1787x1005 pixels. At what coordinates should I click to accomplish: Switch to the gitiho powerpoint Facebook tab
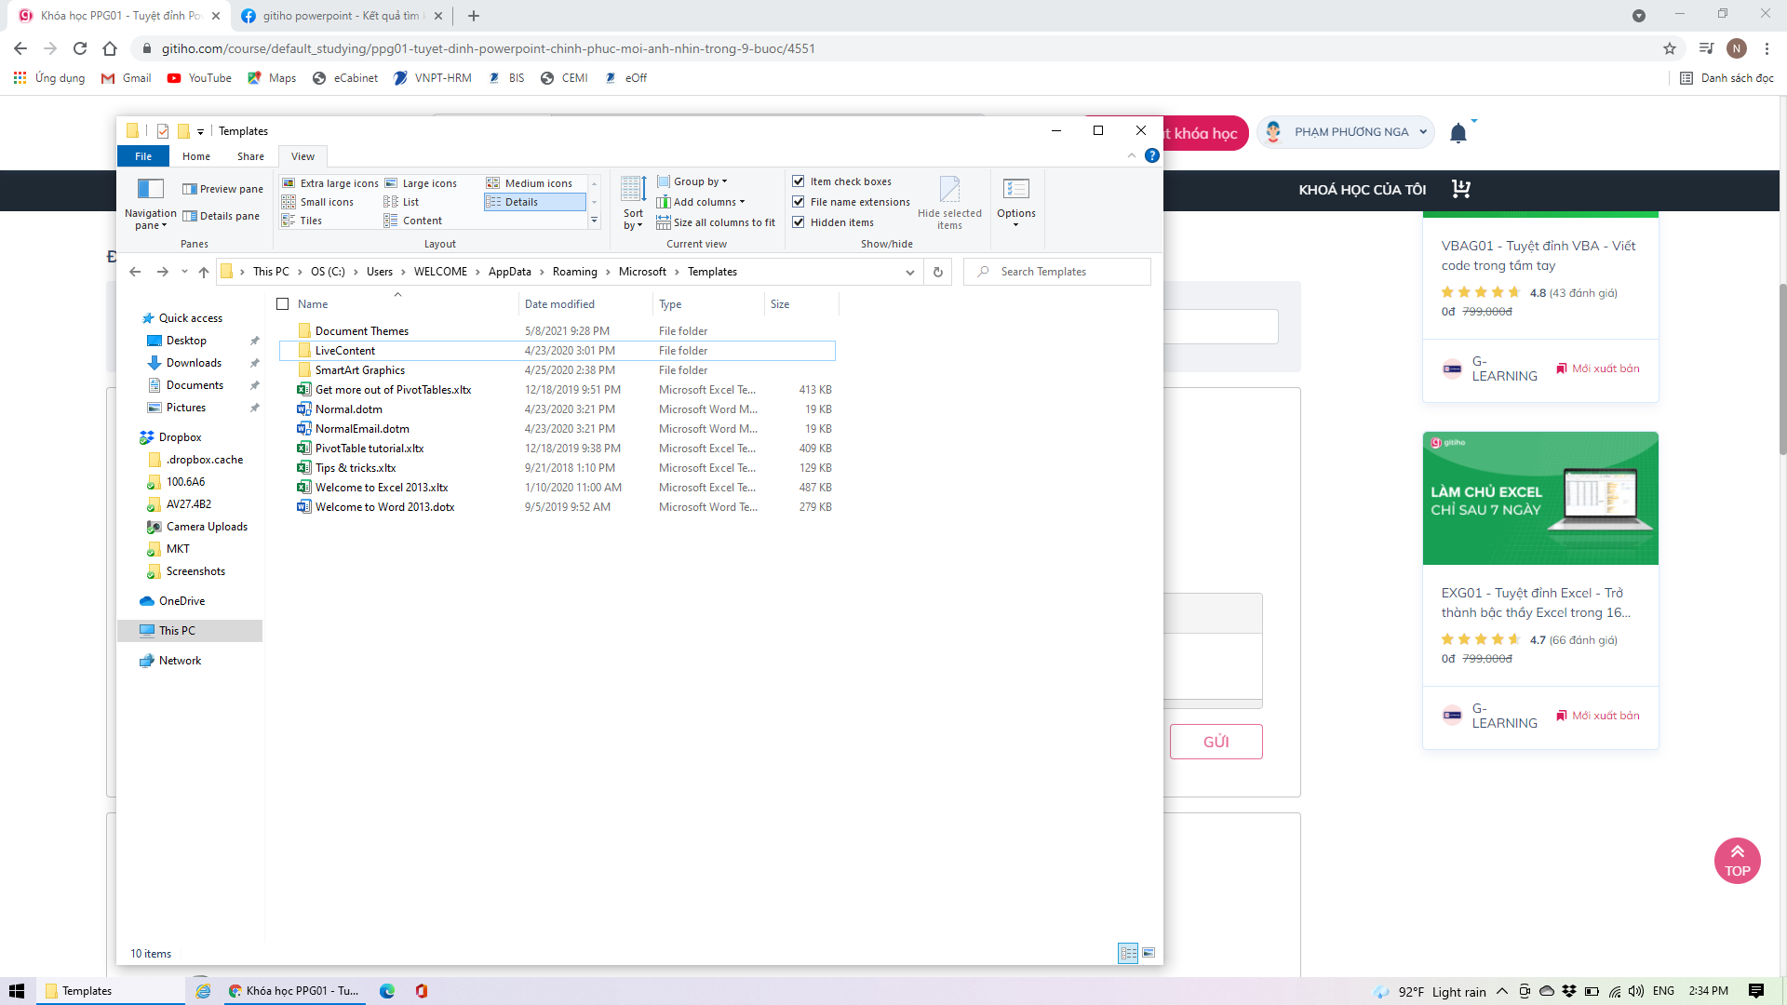tap(343, 16)
